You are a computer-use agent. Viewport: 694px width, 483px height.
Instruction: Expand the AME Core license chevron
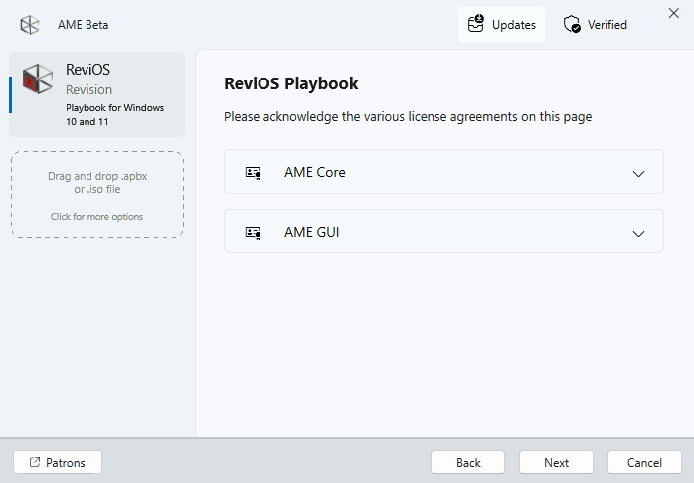pos(638,174)
